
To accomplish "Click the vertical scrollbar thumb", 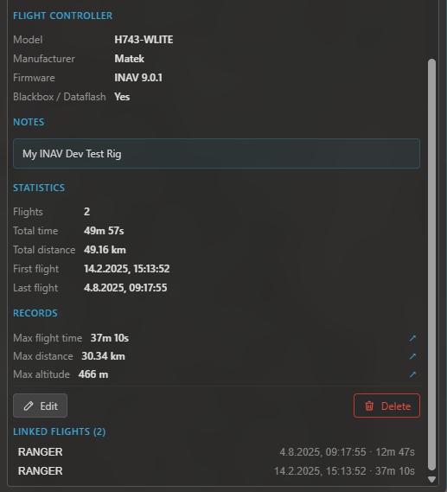I will 432,265.
